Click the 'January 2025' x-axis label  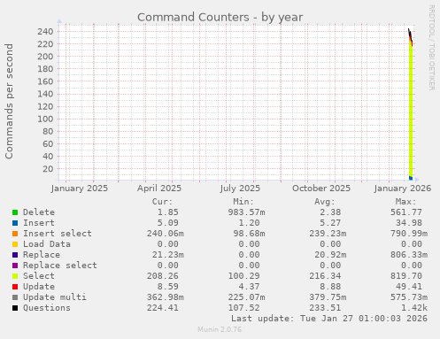[80, 189]
